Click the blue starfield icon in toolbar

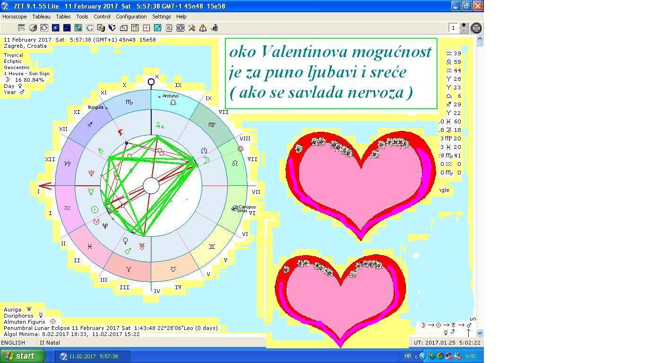(67, 28)
